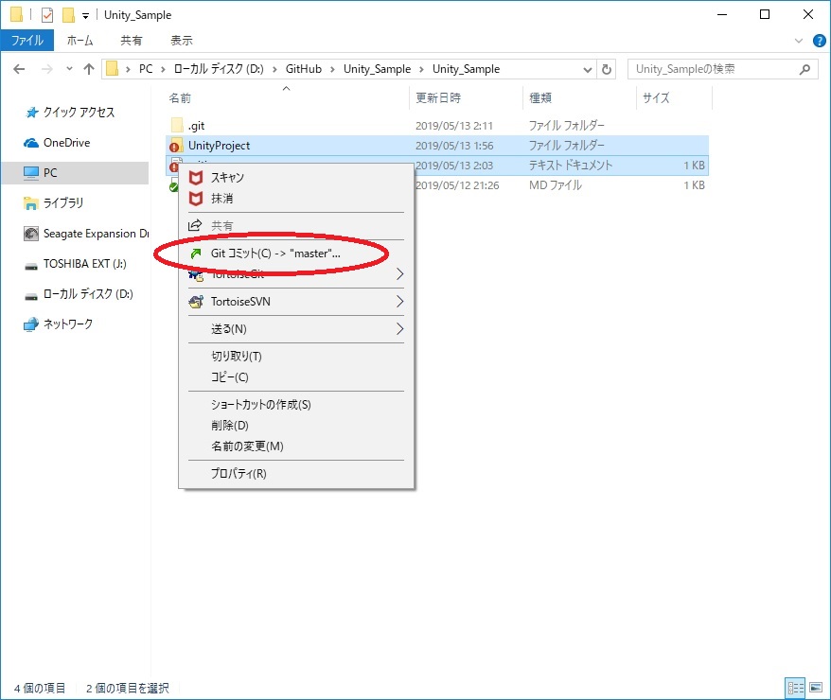This screenshot has width=831, height=700.
Task: Click the クイック アクセス star icon
Action: [x=30, y=112]
